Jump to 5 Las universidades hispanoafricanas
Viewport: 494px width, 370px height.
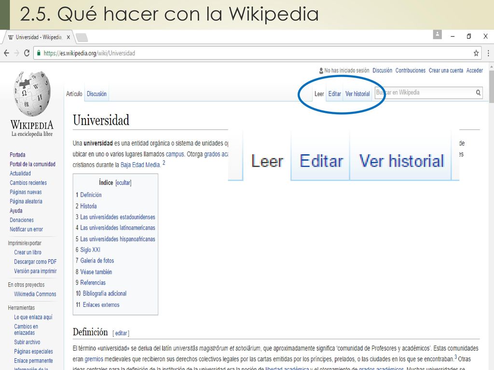(x=115, y=239)
